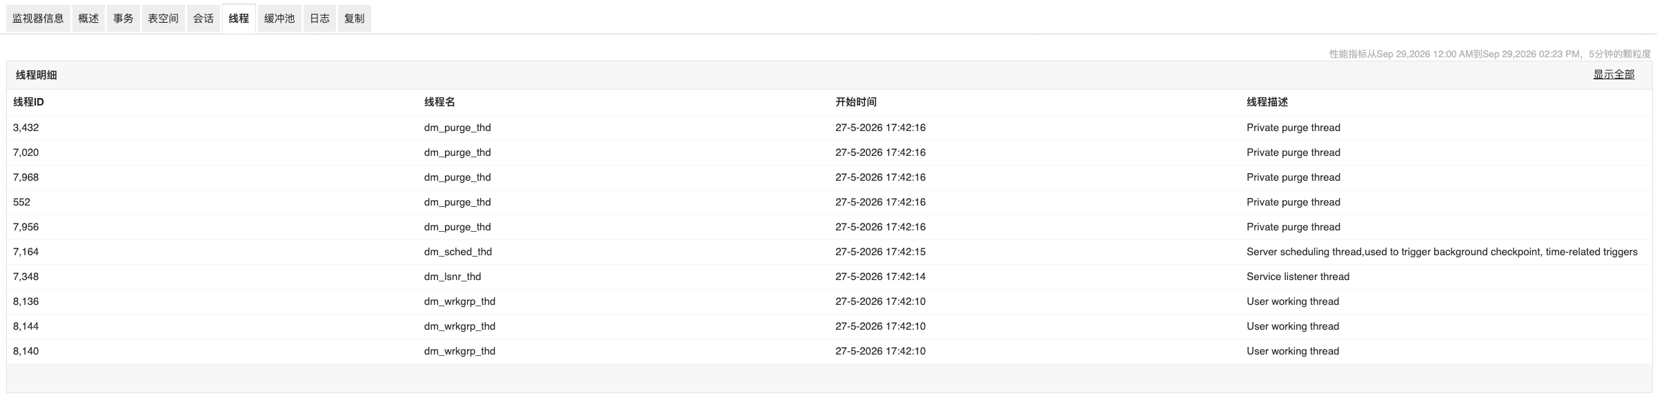1657x398 pixels.
Task: Select the dm_sched_thd thread row
Action: pyautogui.click(x=829, y=252)
